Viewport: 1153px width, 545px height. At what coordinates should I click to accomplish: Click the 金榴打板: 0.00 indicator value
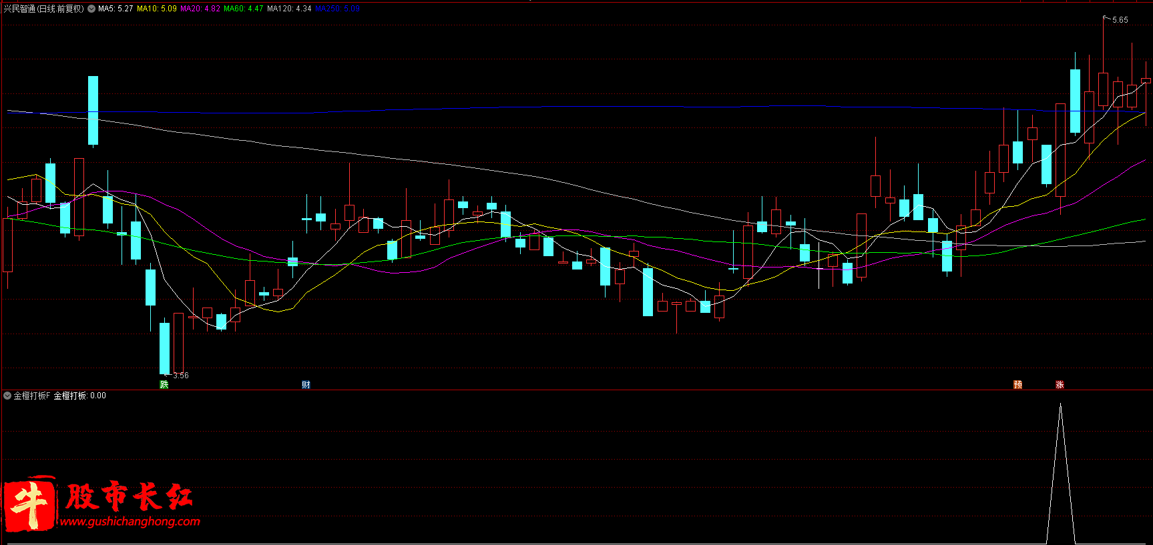click(80, 396)
